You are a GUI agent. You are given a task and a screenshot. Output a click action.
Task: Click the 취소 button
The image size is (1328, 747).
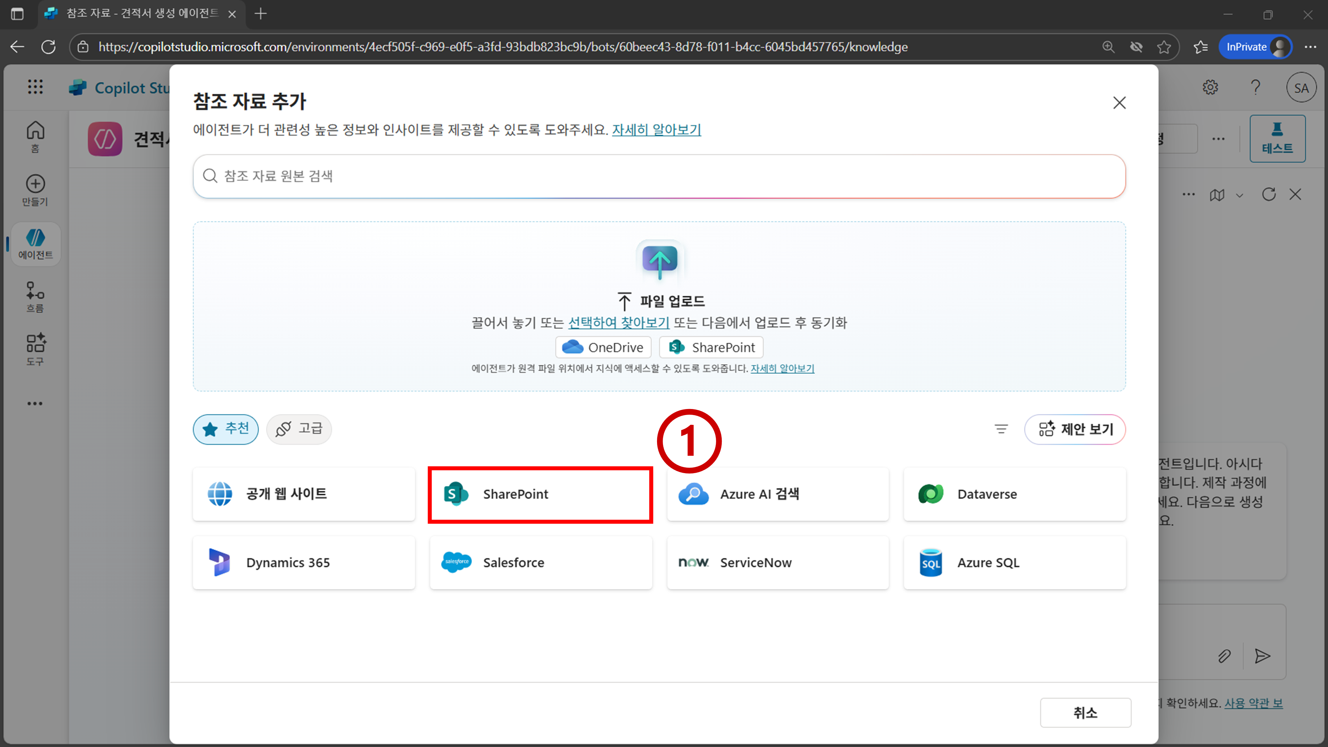1085,712
